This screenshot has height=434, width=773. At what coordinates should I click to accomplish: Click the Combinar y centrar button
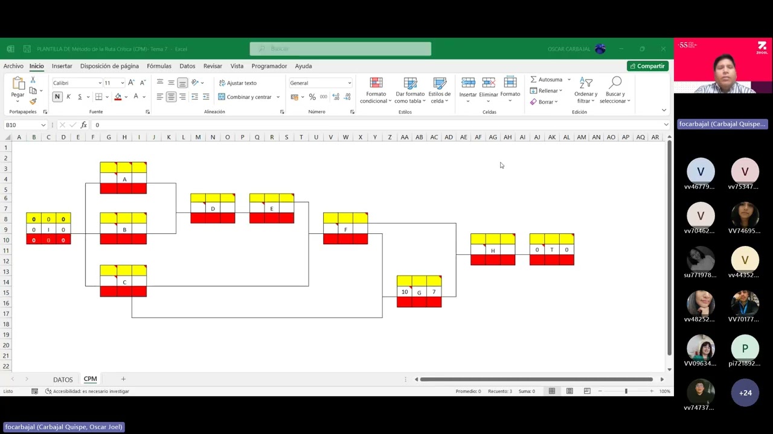(245, 97)
